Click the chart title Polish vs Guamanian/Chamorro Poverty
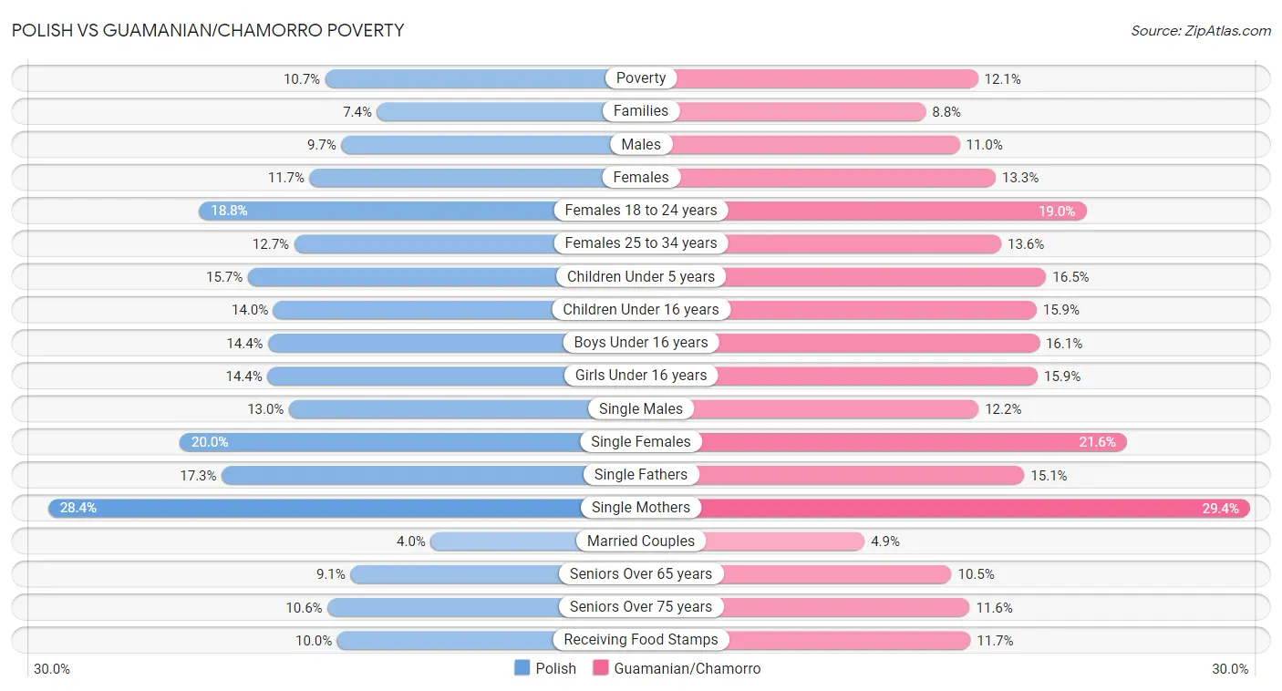The image size is (1282, 691). click(208, 30)
